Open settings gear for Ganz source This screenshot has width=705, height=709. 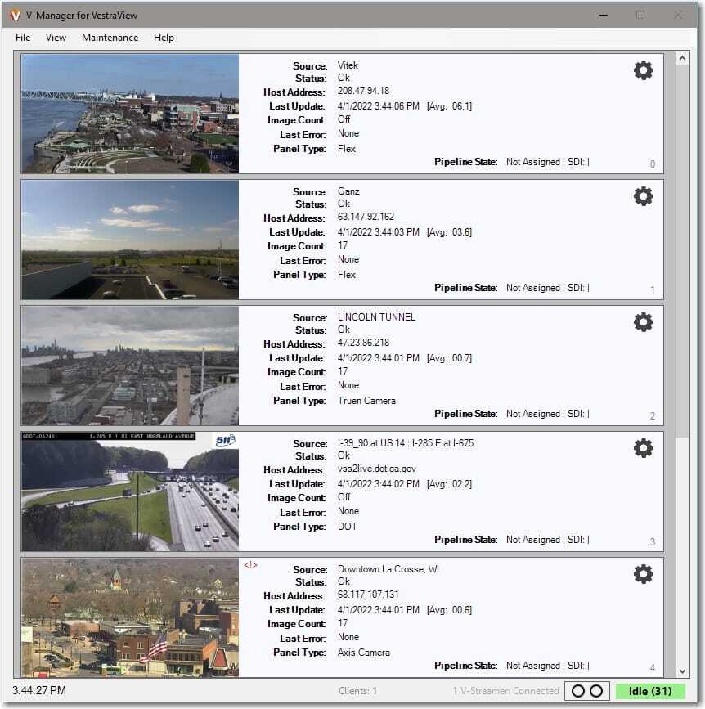click(643, 196)
